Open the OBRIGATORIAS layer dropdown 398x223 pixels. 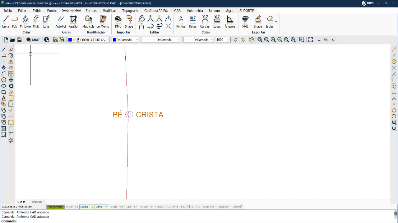[x=107, y=40]
